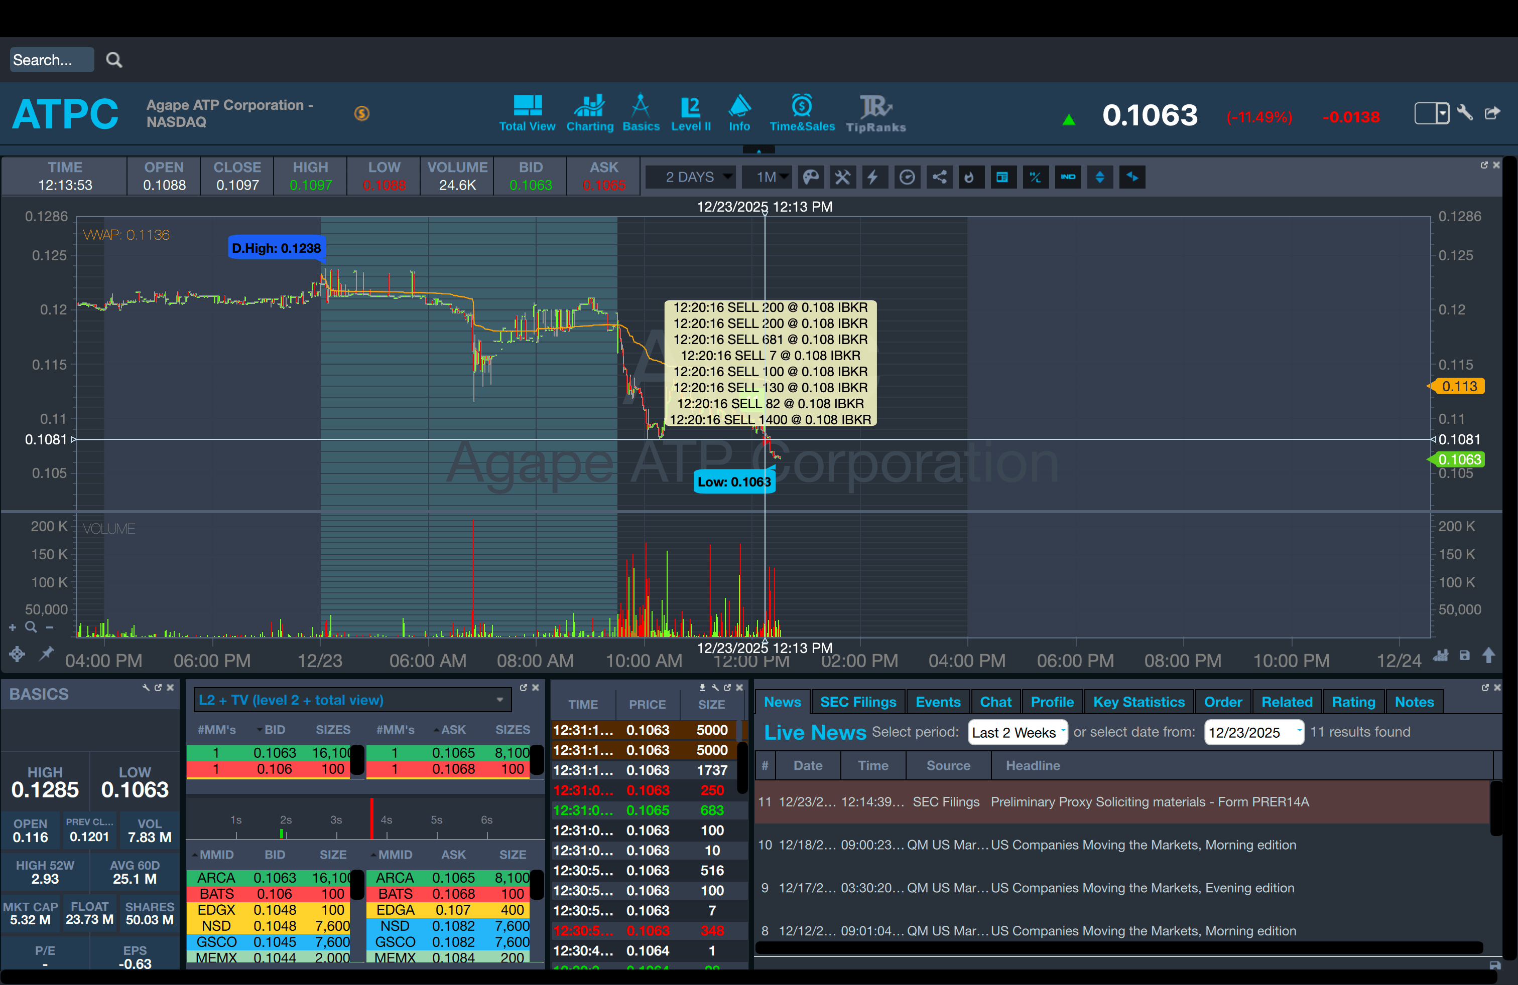Image resolution: width=1518 pixels, height=985 pixels.
Task: Click the Charting button in header
Action: coord(589,113)
